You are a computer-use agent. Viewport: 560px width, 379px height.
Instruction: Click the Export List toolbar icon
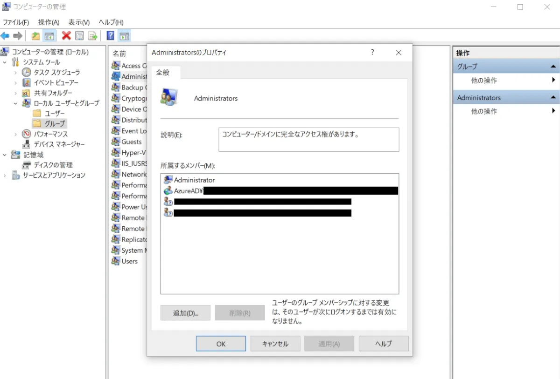coord(92,36)
